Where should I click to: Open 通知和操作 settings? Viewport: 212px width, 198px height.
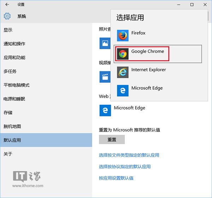[14, 43]
